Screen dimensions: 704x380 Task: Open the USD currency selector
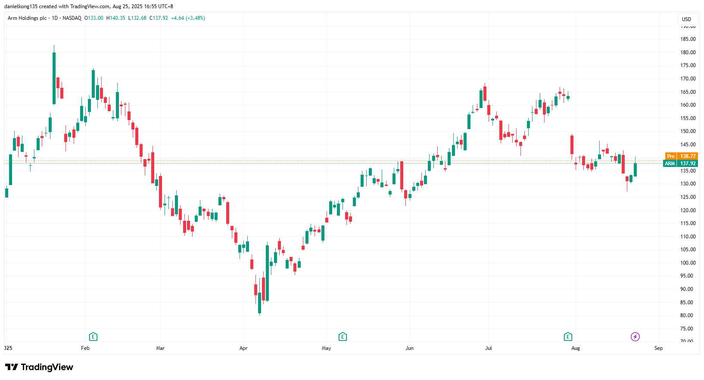coord(686,19)
